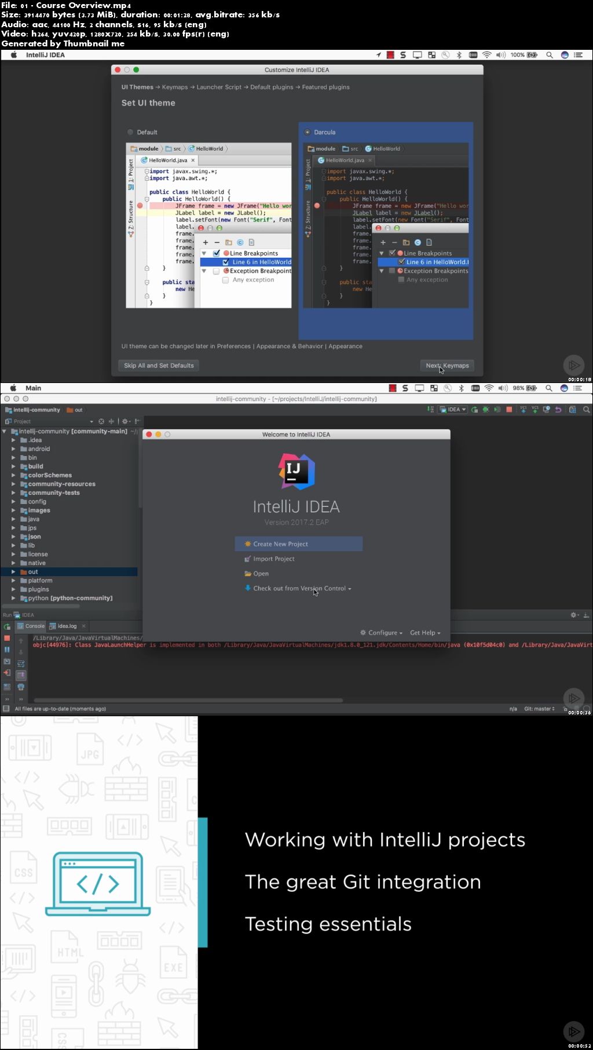This screenshot has height=1050, width=593.
Task: Click Print icon in console
Action: [21, 687]
